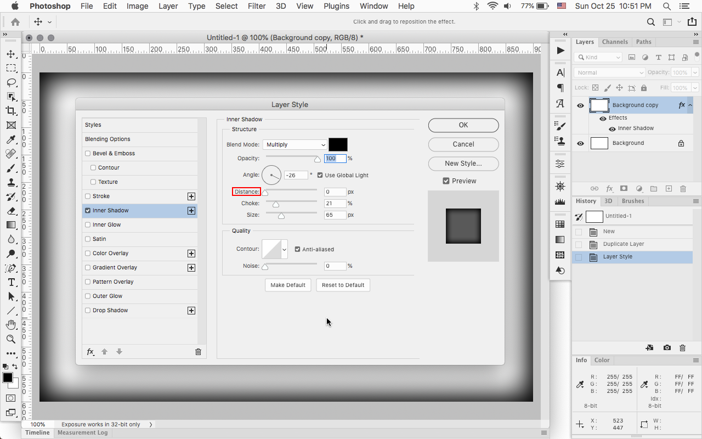Hide the Background layer
Image resolution: width=702 pixels, height=439 pixels.
pos(580,143)
